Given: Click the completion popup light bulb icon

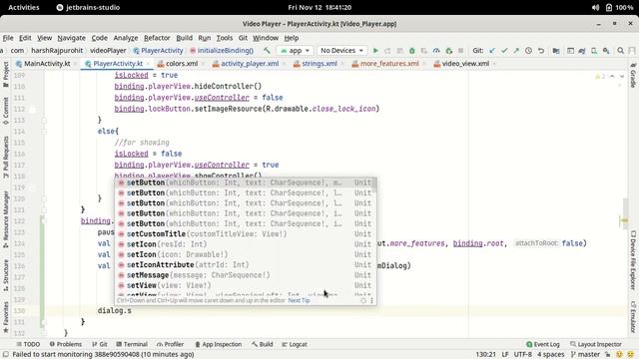Looking at the screenshot, I should pos(363,300).
